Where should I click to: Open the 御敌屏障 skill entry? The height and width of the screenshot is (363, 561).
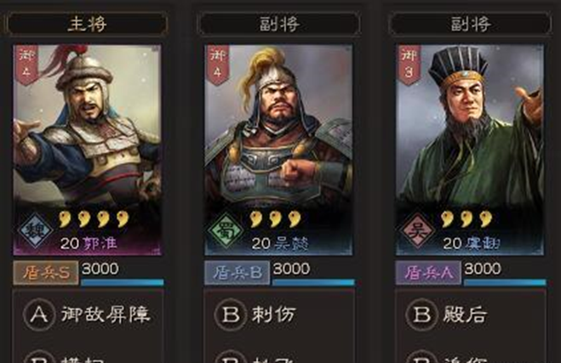[x=88, y=315]
